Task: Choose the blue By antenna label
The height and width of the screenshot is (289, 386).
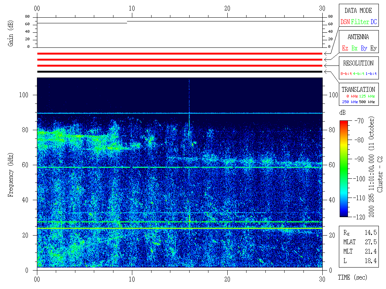Action: 364,49
